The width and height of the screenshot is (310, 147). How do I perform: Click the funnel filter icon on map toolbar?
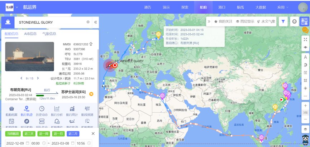point(283,21)
